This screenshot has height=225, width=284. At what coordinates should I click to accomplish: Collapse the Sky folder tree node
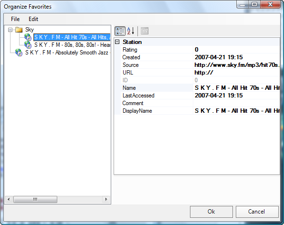pyautogui.click(x=11, y=30)
